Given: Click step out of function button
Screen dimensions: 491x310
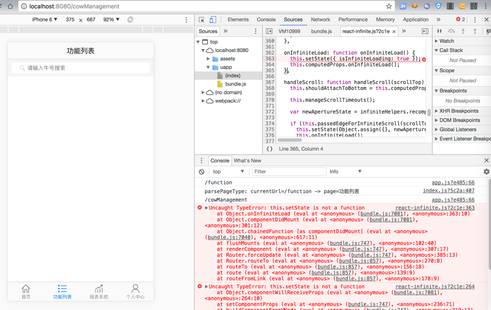Looking at the screenshot, I should click(x=475, y=31).
